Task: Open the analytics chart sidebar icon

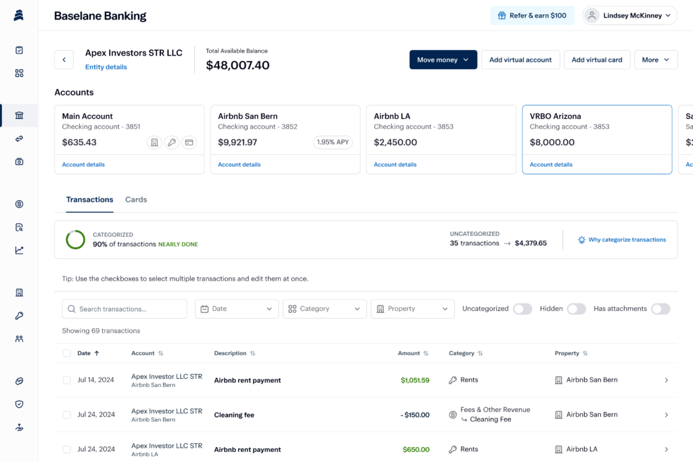Action: coord(19,250)
